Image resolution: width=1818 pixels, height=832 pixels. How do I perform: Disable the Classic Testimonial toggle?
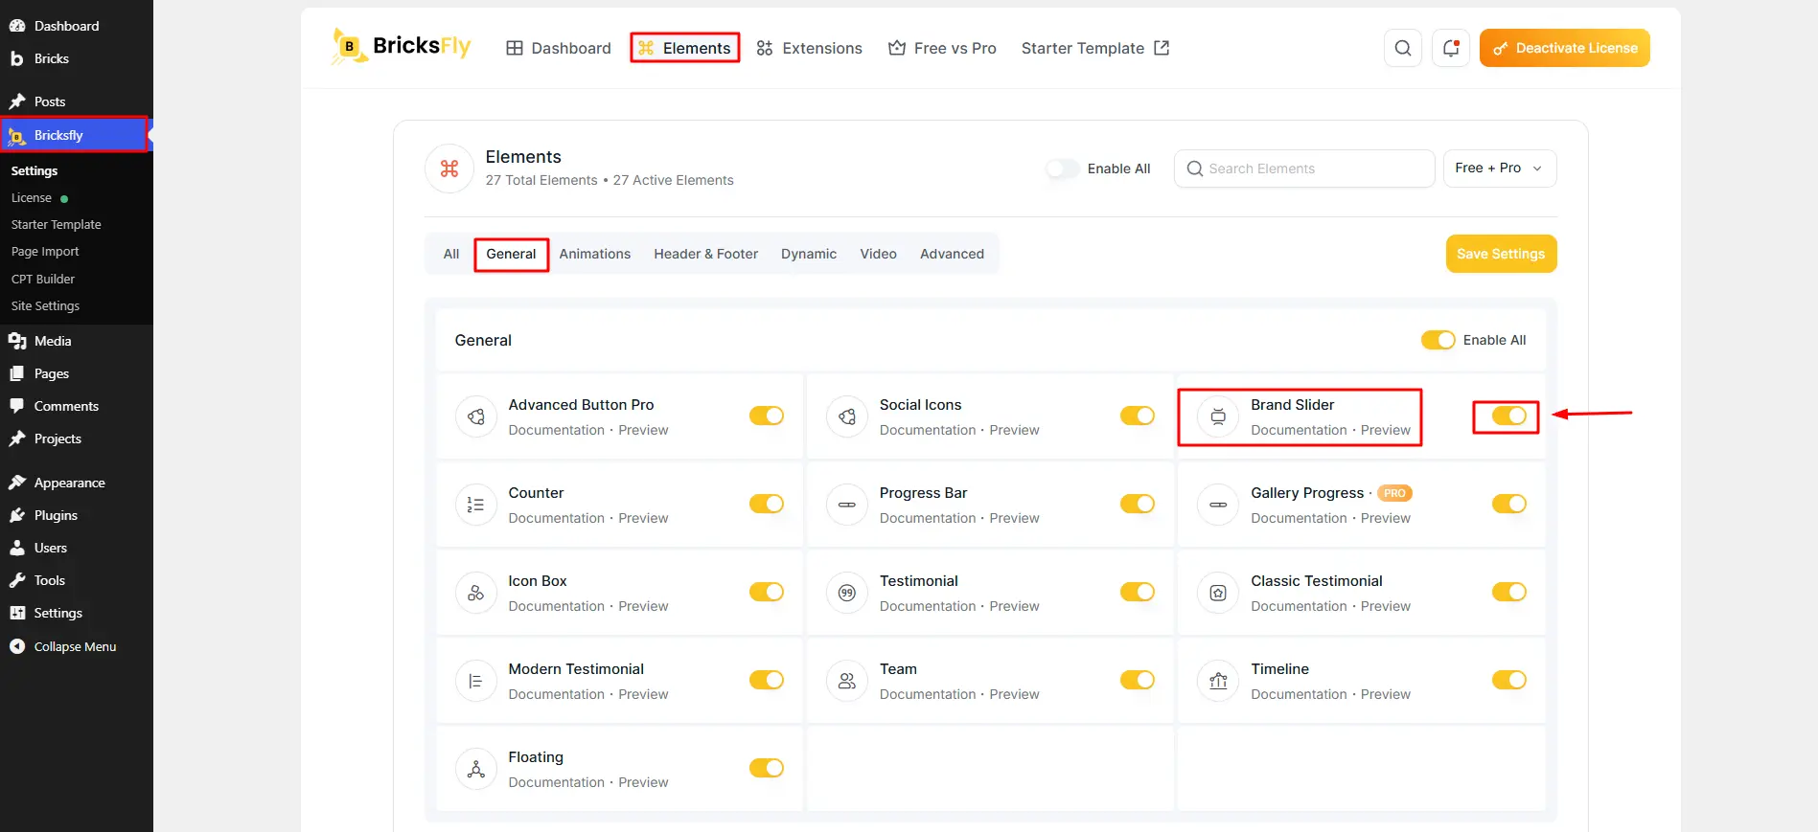pos(1508,592)
